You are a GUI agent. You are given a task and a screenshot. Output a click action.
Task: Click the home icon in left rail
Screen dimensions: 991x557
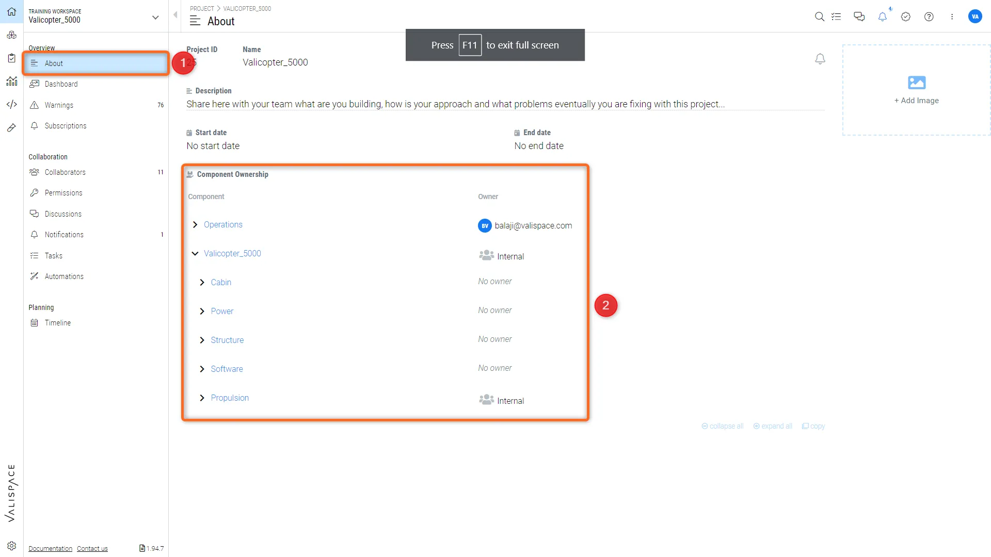[x=11, y=11]
